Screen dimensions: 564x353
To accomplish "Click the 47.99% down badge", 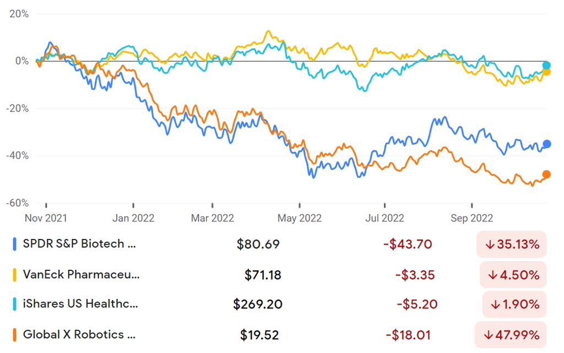I will (511, 335).
